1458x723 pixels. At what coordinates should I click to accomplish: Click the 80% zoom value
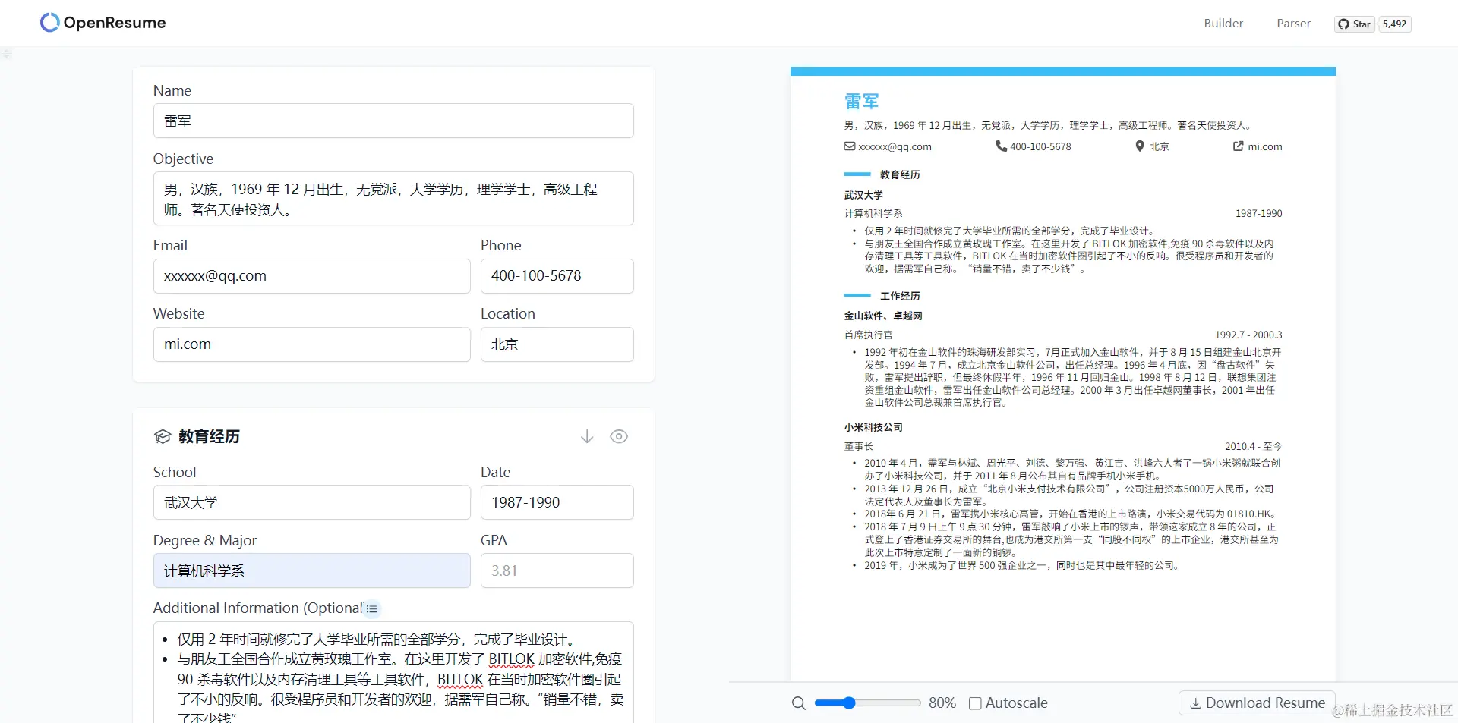click(942, 703)
